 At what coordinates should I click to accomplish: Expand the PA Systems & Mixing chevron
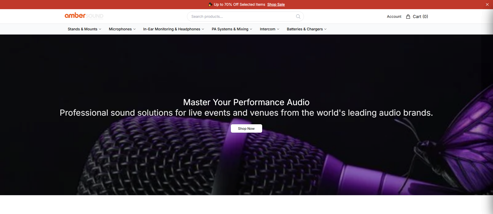click(x=251, y=29)
